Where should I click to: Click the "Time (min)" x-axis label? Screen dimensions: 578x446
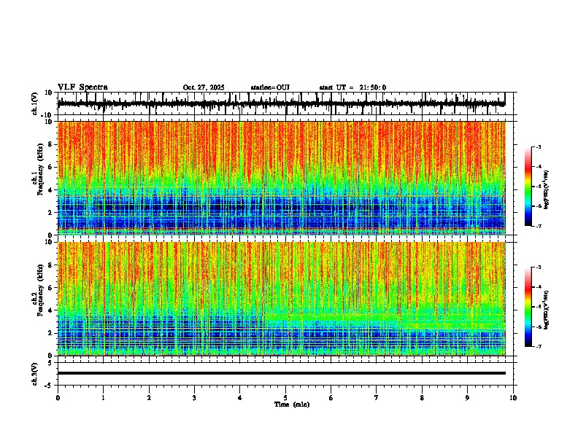pyautogui.click(x=292, y=404)
